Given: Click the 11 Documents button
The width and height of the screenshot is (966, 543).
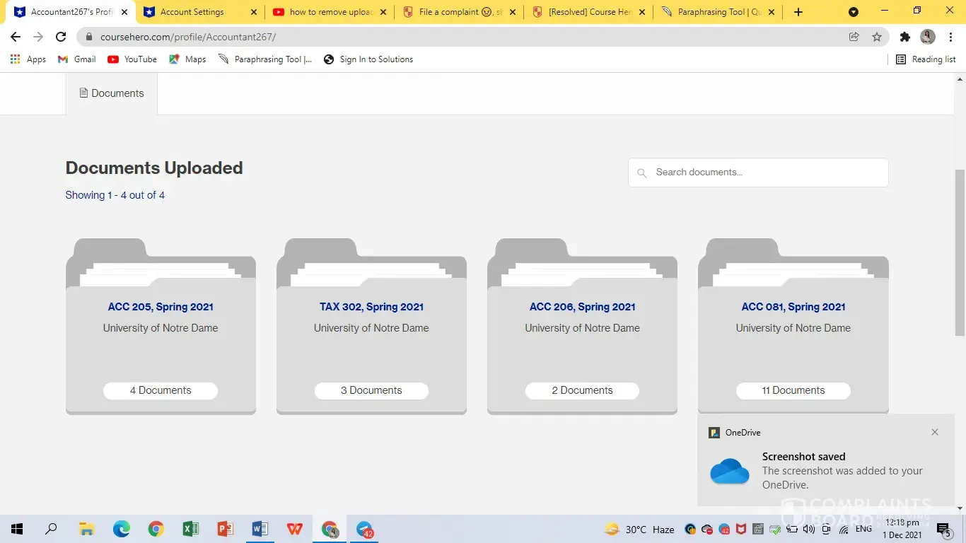Looking at the screenshot, I should tap(793, 390).
